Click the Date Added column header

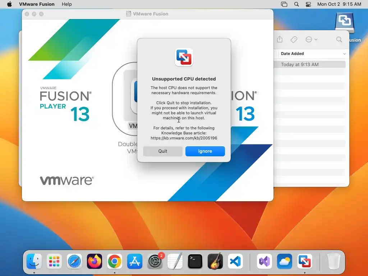click(x=292, y=54)
